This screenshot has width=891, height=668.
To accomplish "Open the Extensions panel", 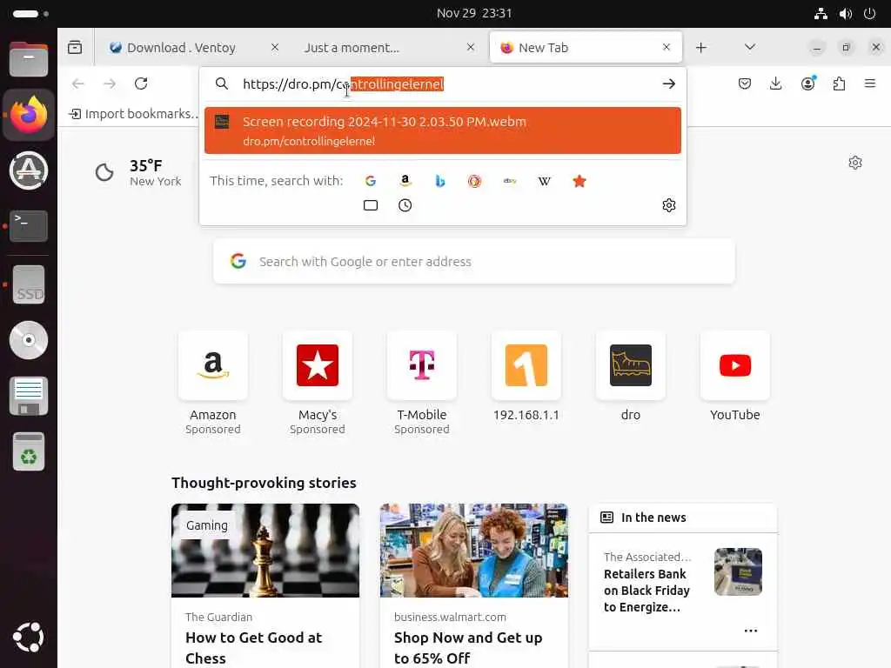I will [839, 84].
